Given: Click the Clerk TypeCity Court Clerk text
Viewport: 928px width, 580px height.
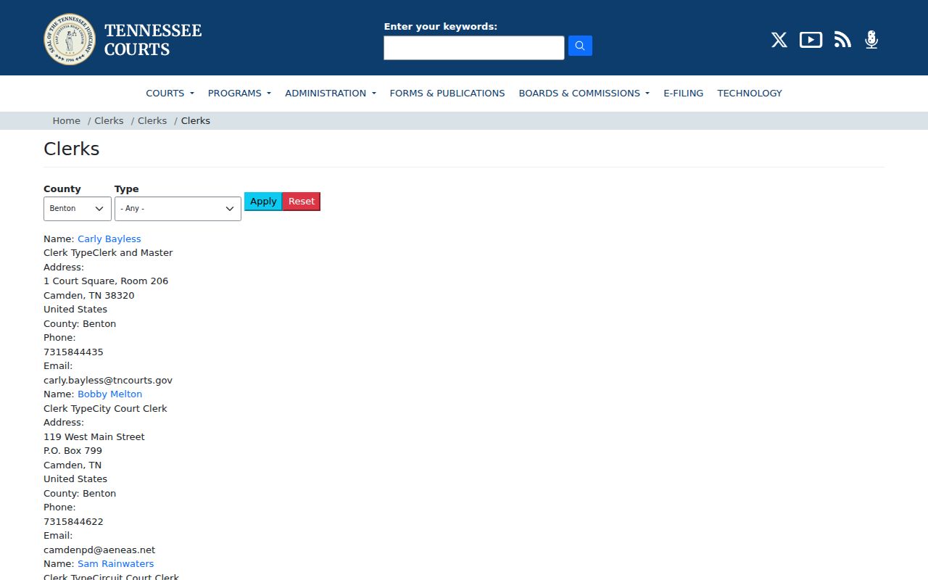Looking at the screenshot, I should point(105,408).
